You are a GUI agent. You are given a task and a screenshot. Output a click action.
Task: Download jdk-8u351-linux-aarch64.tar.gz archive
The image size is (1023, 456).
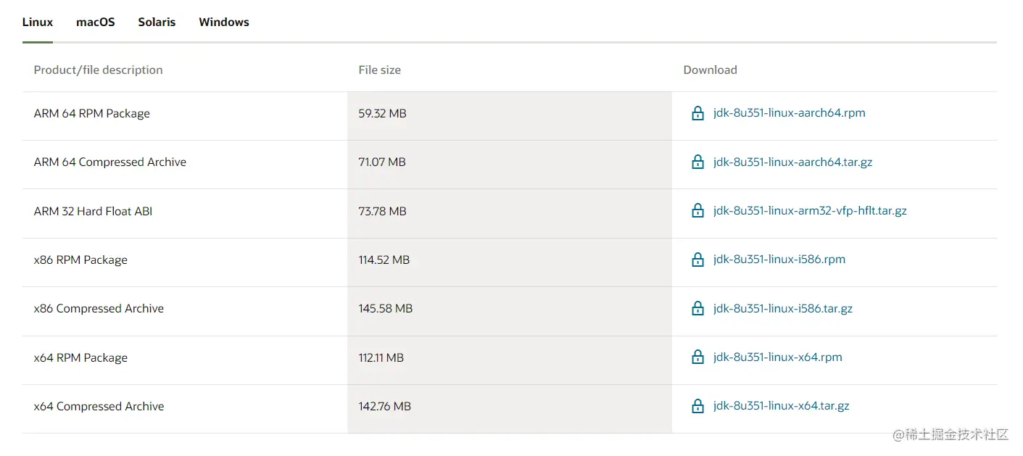point(792,162)
